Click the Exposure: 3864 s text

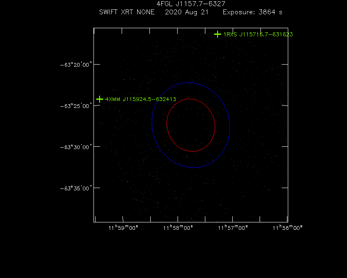pos(253,12)
